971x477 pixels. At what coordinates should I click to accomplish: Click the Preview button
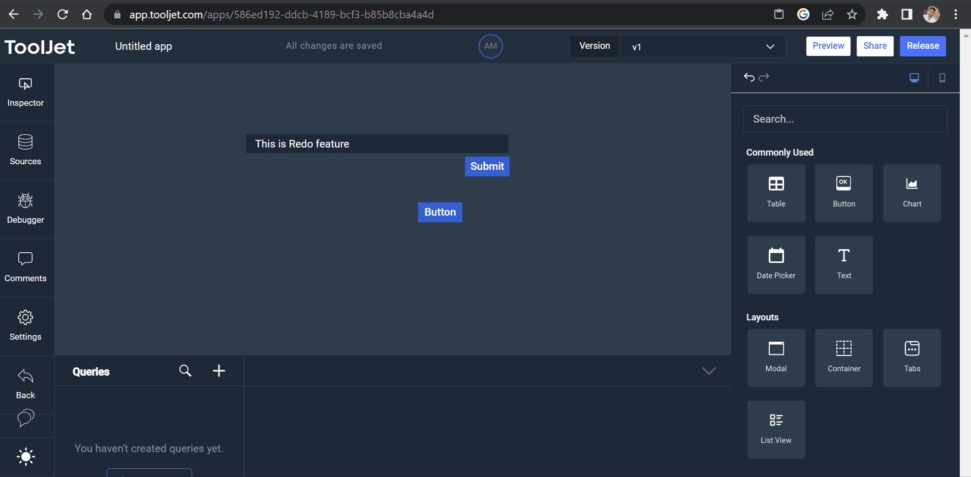click(828, 46)
